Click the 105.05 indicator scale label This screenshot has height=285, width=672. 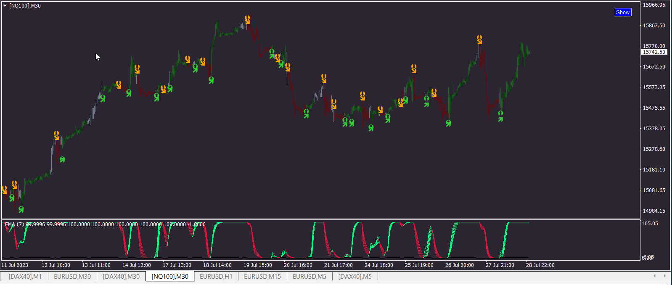tap(650, 224)
